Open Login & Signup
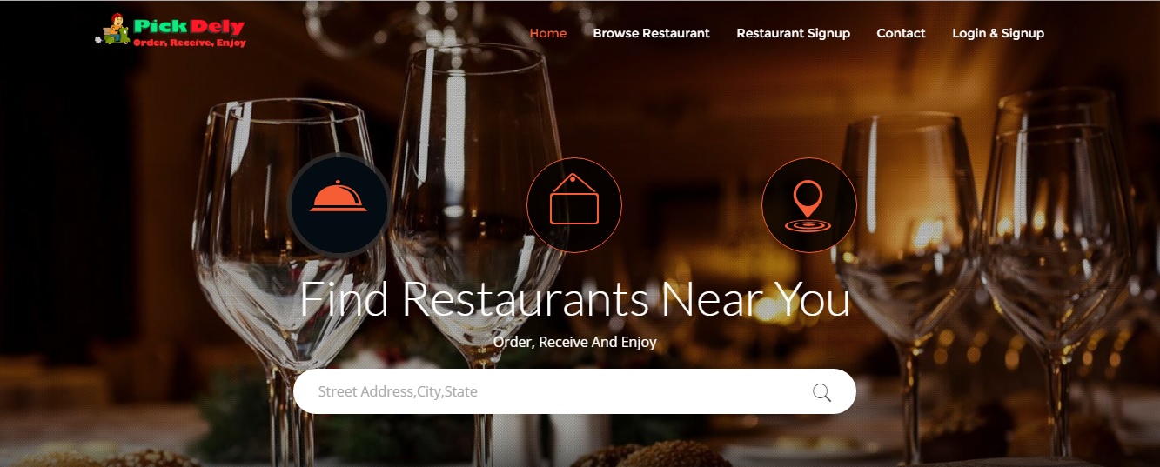Viewport: 1160px width, 467px height. click(998, 33)
